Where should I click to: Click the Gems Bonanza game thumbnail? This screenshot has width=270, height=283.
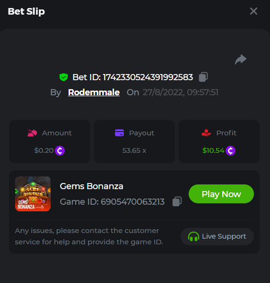[x=33, y=194]
